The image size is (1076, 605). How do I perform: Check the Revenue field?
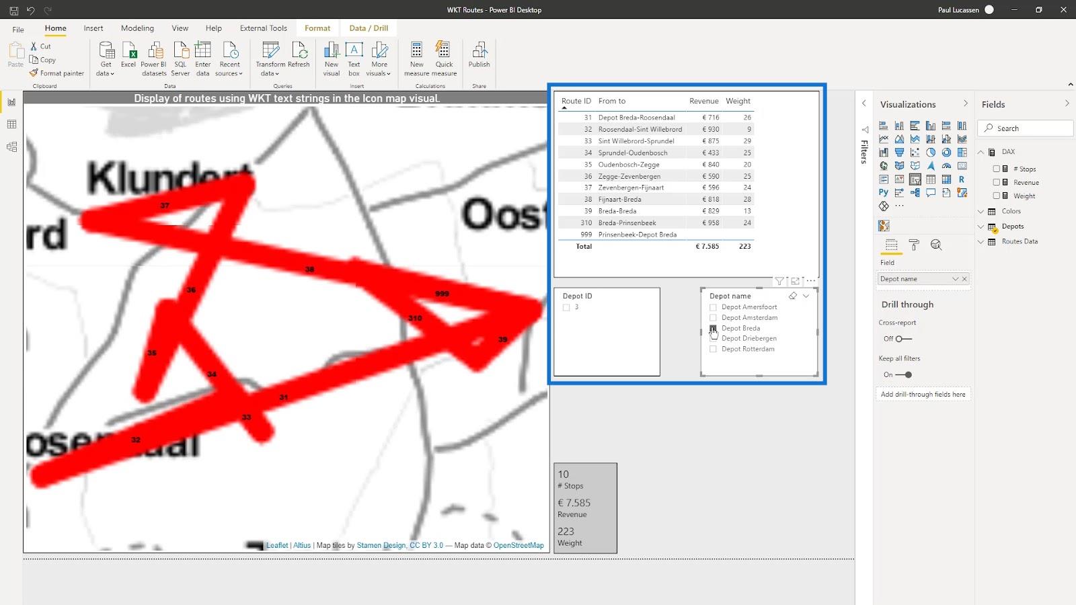pos(997,182)
